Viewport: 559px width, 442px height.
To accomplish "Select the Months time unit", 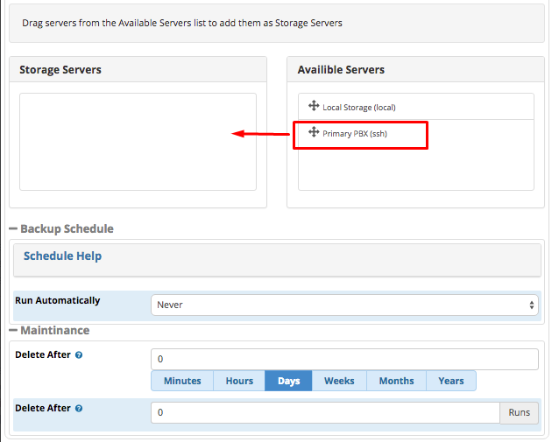I will coord(396,381).
